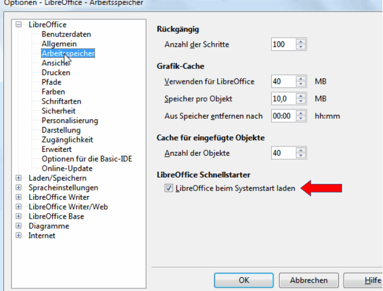Expand the Diagramme node

[x=19, y=226]
